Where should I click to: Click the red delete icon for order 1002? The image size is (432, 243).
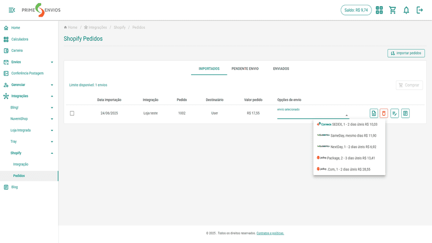coord(384,113)
